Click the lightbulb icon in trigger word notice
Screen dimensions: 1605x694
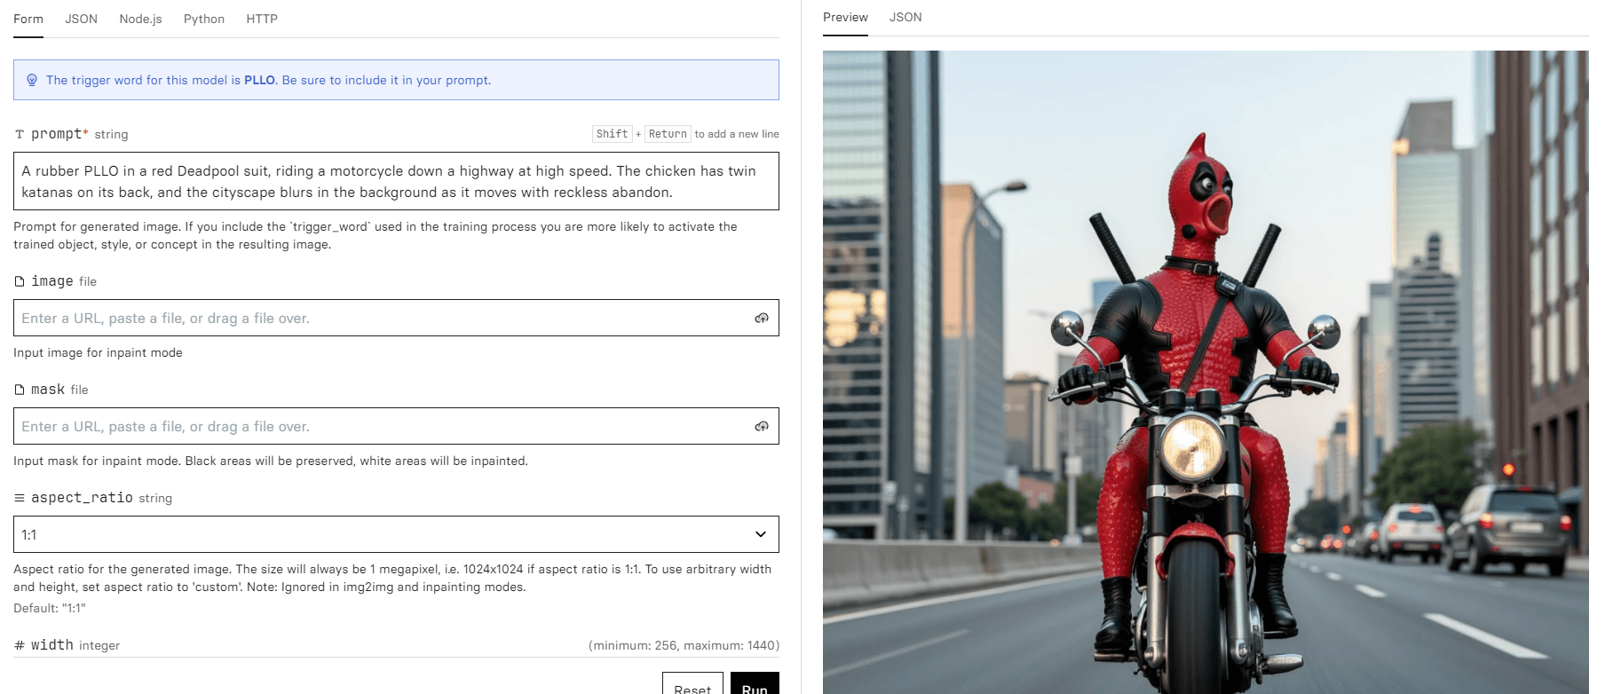point(32,80)
